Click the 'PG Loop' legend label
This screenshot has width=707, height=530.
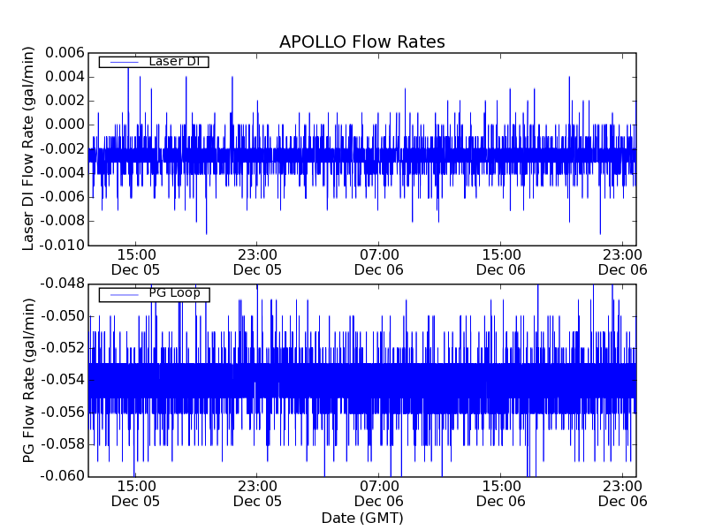(174, 293)
